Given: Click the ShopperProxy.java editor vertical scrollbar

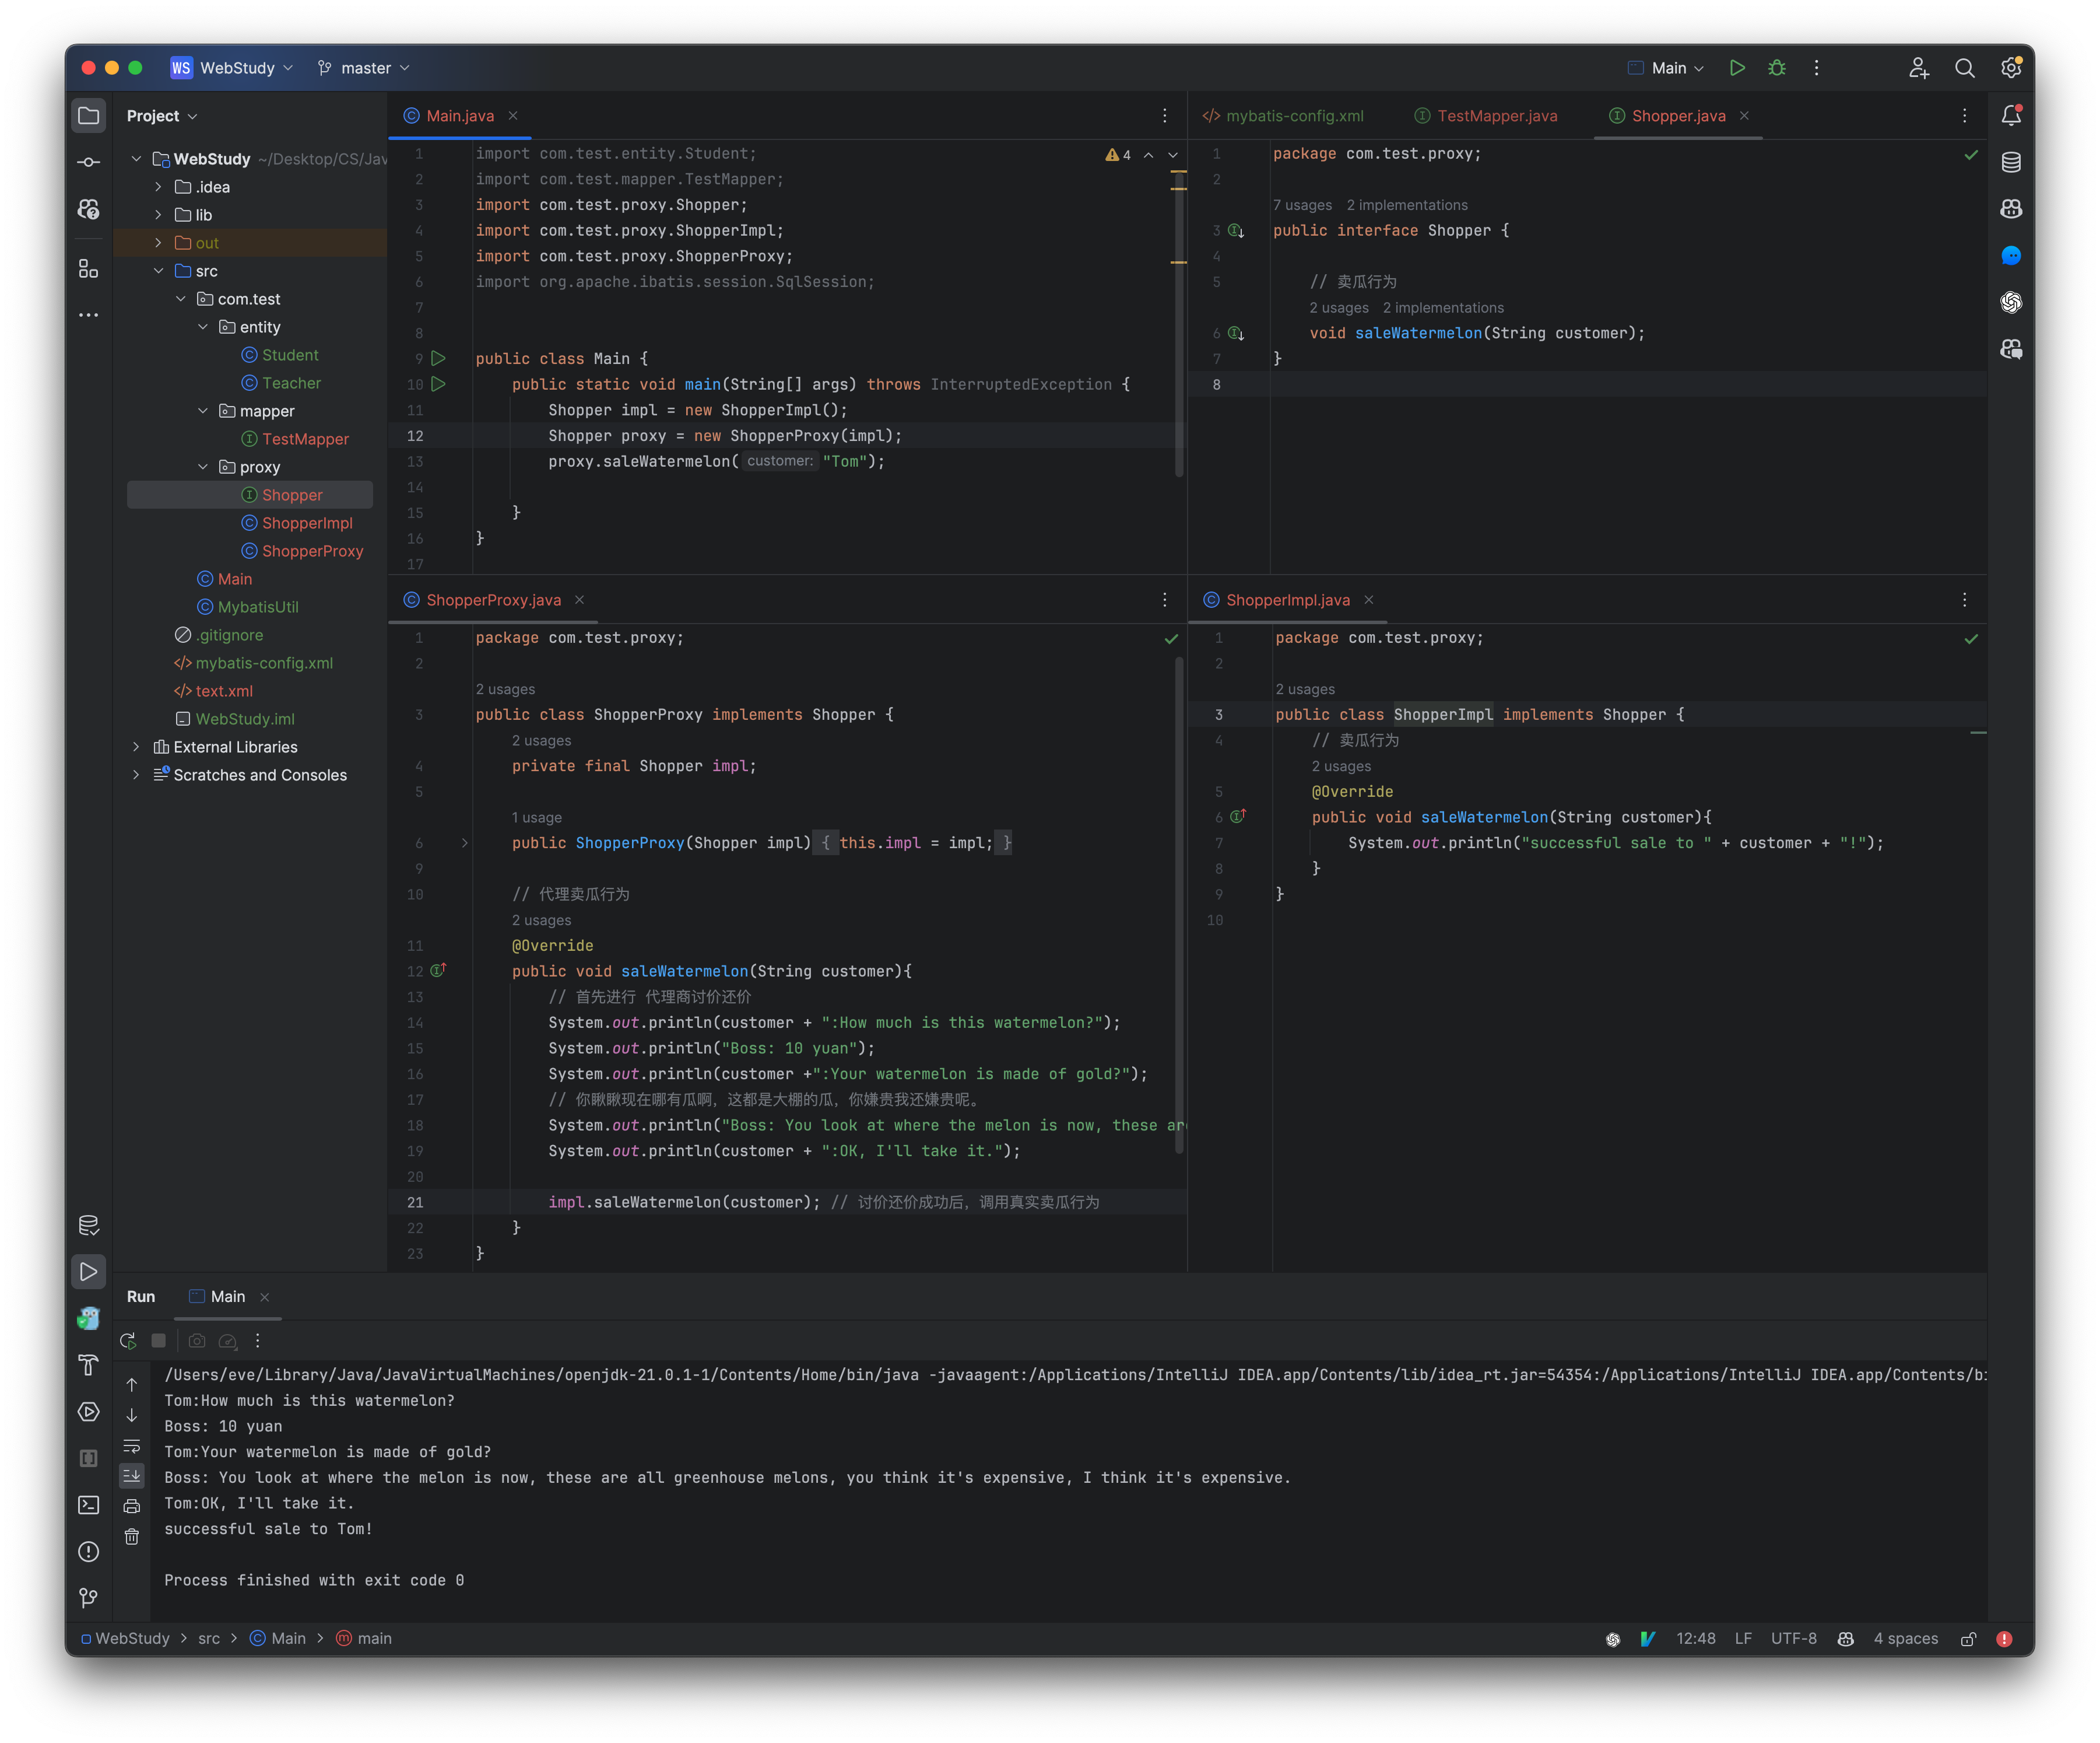Looking at the screenshot, I should pyautogui.click(x=1180, y=905).
